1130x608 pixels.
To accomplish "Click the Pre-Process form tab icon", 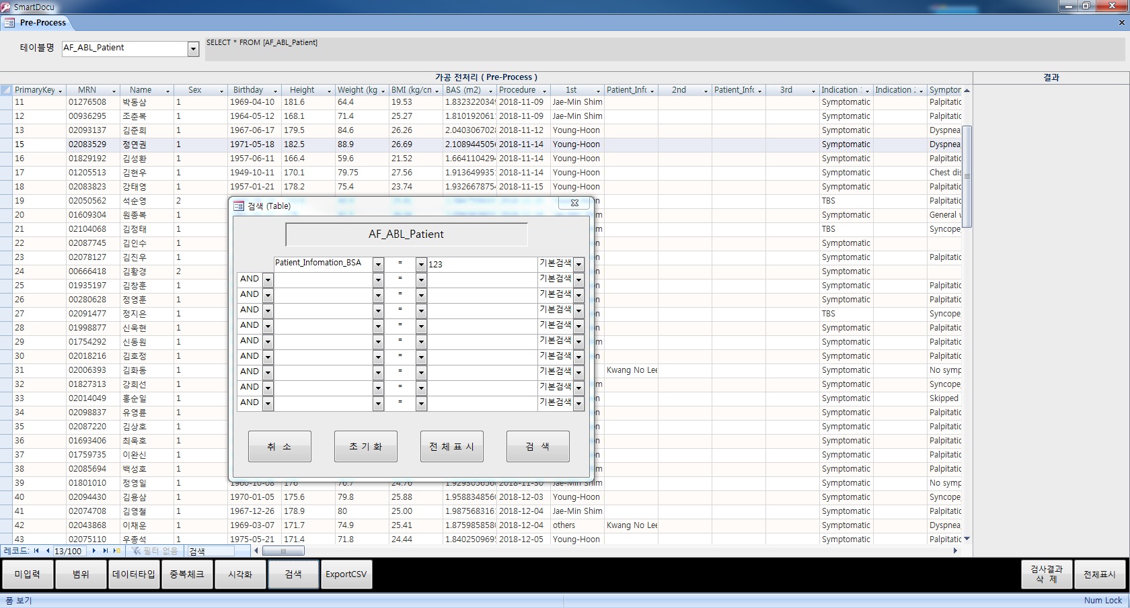I will (9, 23).
